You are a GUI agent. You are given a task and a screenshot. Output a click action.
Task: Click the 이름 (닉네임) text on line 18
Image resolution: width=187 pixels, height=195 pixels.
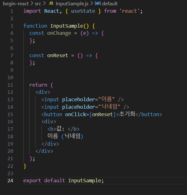click(x=65, y=136)
